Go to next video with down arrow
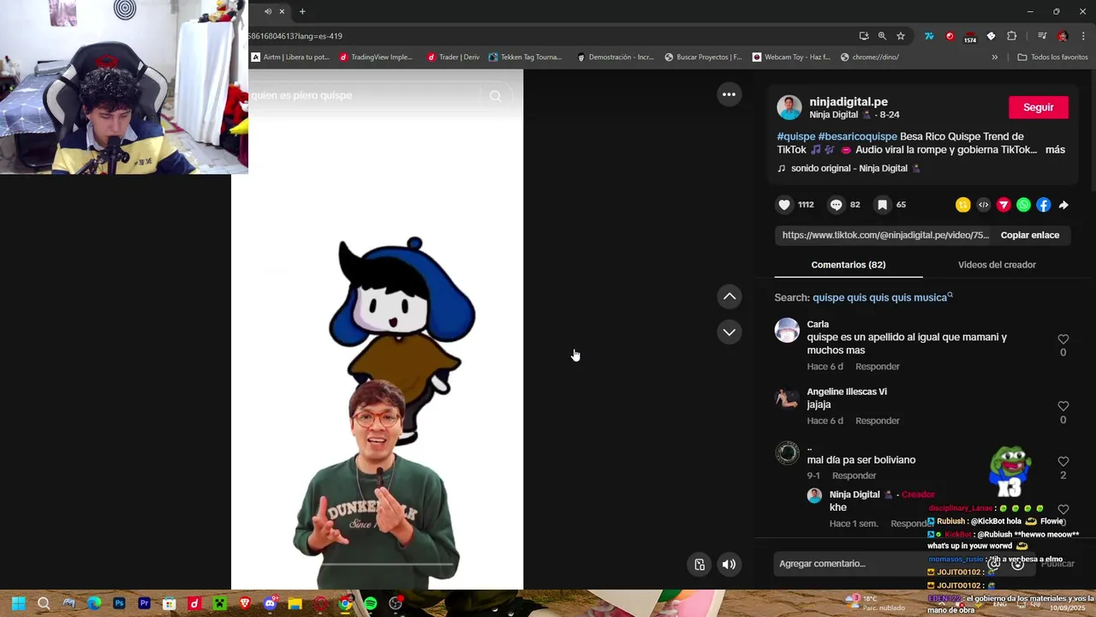1096x617 pixels. point(730,332)
